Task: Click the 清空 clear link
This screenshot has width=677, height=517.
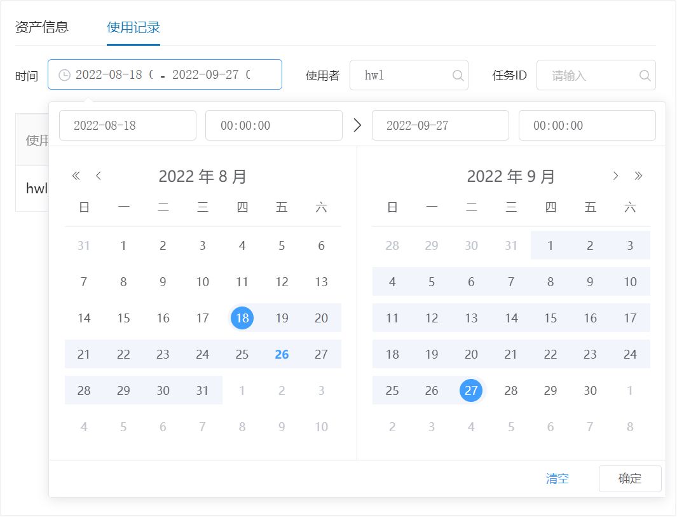Action: [557, 479]
